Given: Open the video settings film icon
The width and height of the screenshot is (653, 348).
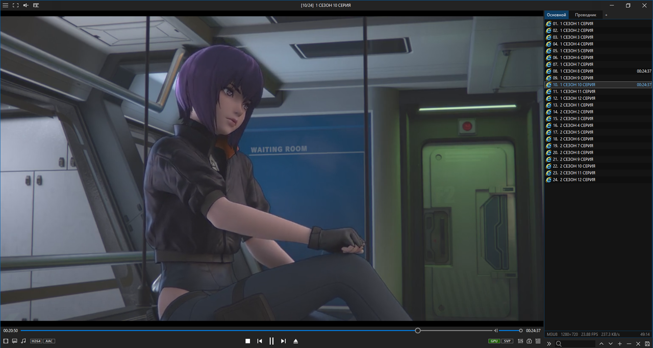Looking at the screenshot, I should (x=6, y=341).
